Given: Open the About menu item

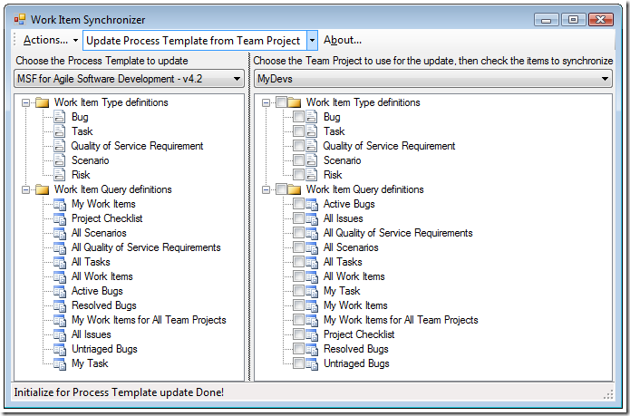Looking at the screenshot, I should (343, 40).
